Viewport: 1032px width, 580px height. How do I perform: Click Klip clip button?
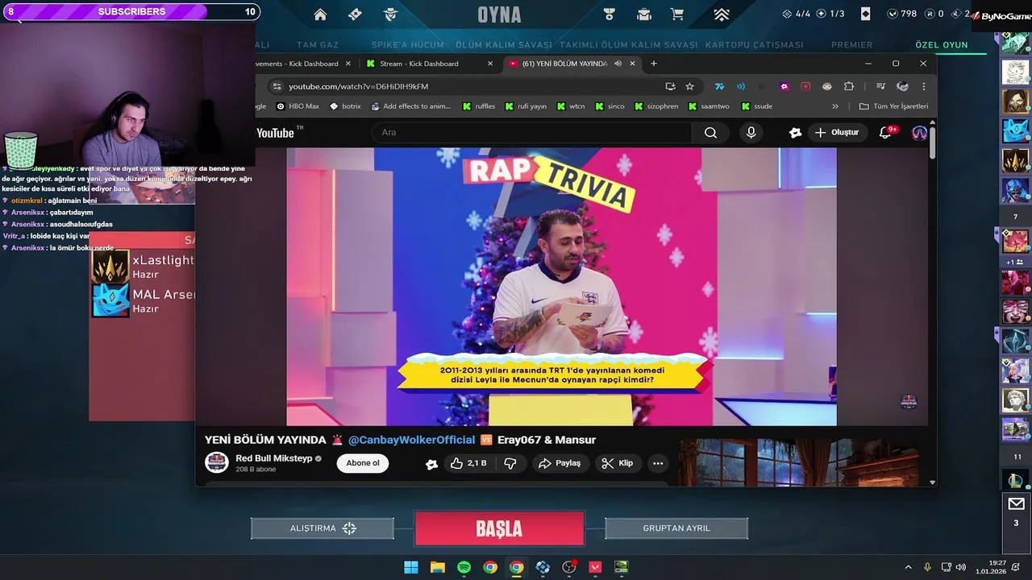click(x=618, y=463)
